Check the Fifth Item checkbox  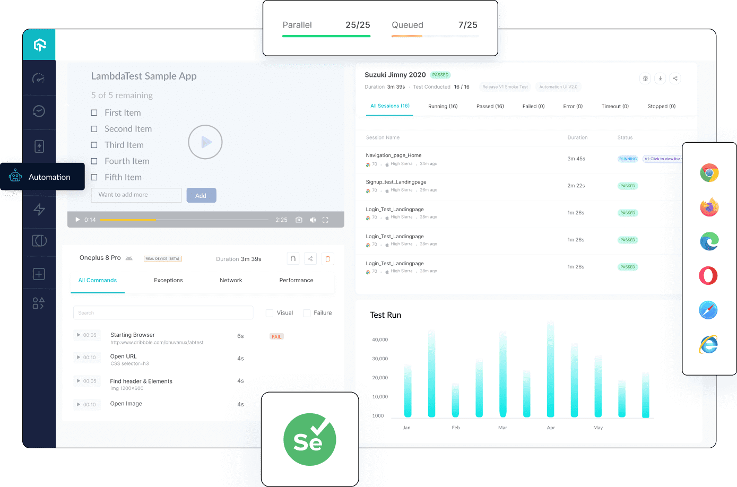point(94,177)
